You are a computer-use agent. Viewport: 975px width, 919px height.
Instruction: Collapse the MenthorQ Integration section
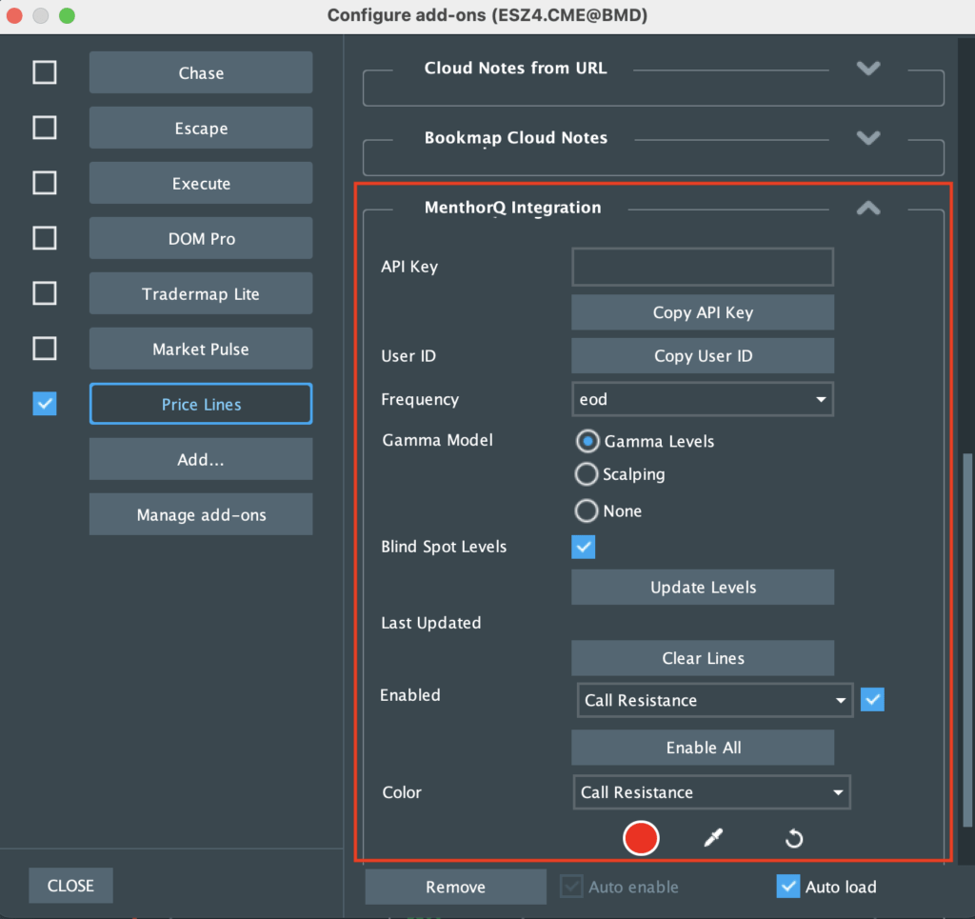click(x=867, y=208)
